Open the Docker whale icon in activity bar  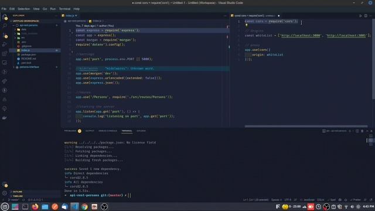(x=5, y=118)
